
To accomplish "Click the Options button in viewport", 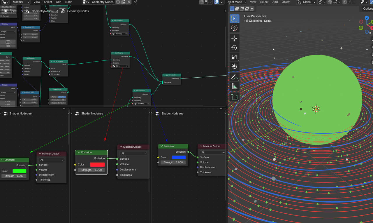I will [x=367, y=9].
